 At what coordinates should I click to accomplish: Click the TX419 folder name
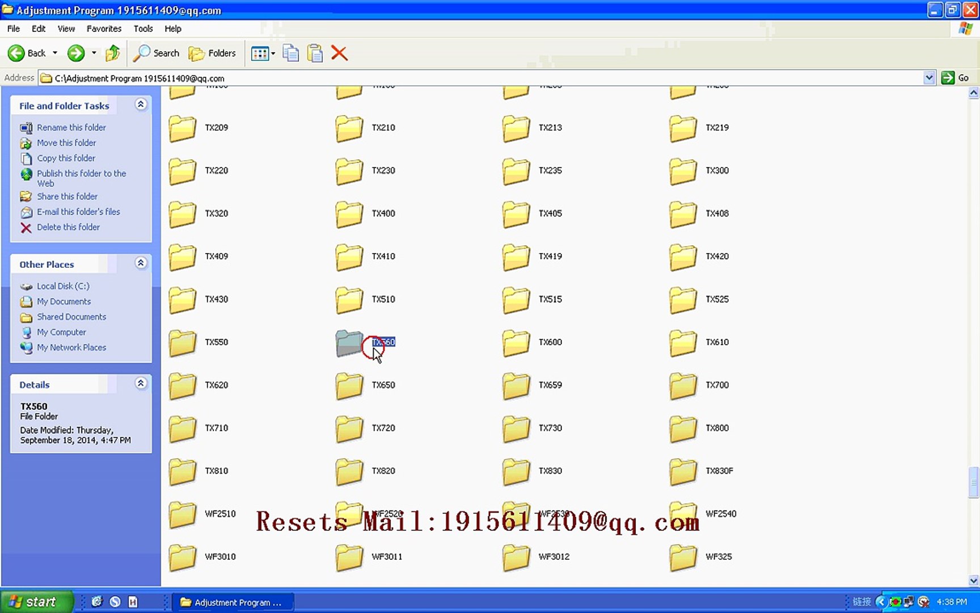(x=550, y=256)
